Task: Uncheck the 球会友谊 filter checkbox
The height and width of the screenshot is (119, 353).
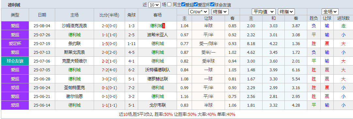Action: coord(212,5)
